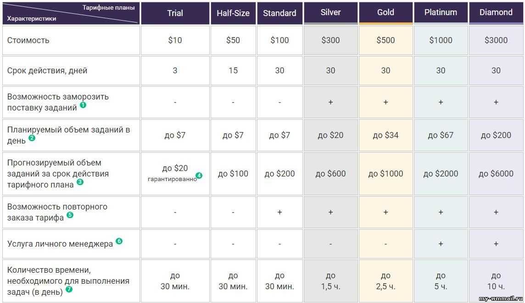
Task: Click green footnote badge number 5
Action: (x=70, y=215)
